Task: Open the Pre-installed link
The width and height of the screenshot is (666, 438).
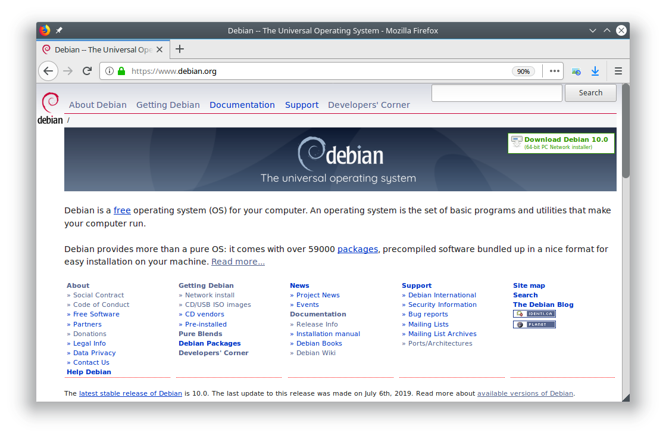Action: tap(205, 324)
